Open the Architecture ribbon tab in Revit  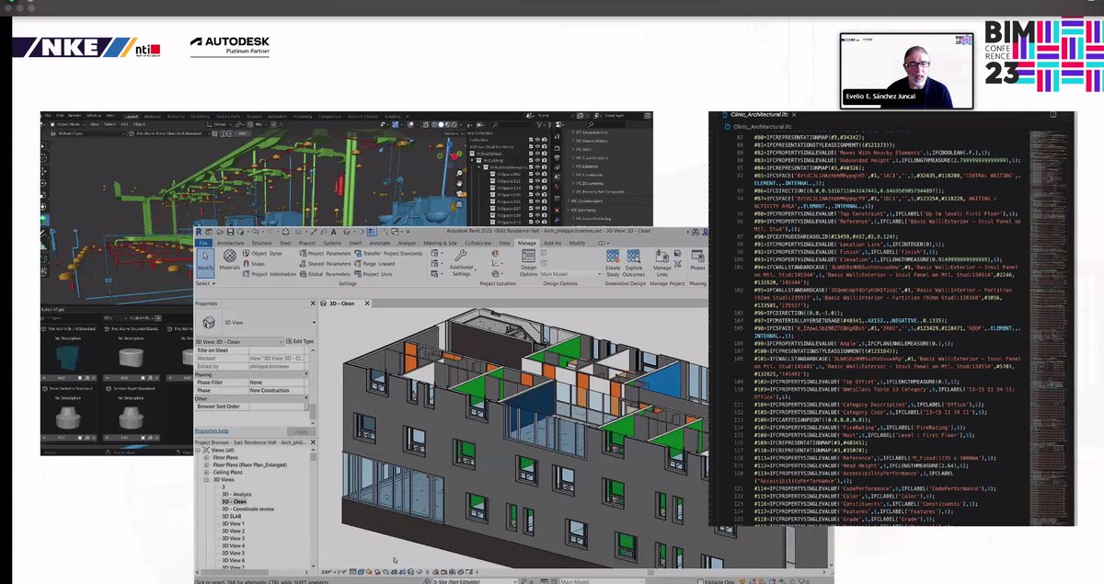pos(230,243)
